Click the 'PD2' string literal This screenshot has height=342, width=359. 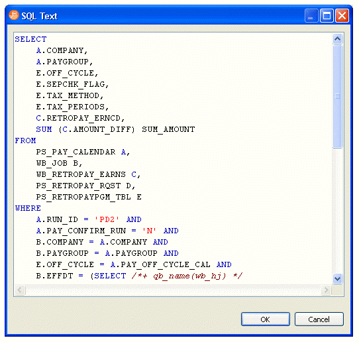tap(107, 219)
